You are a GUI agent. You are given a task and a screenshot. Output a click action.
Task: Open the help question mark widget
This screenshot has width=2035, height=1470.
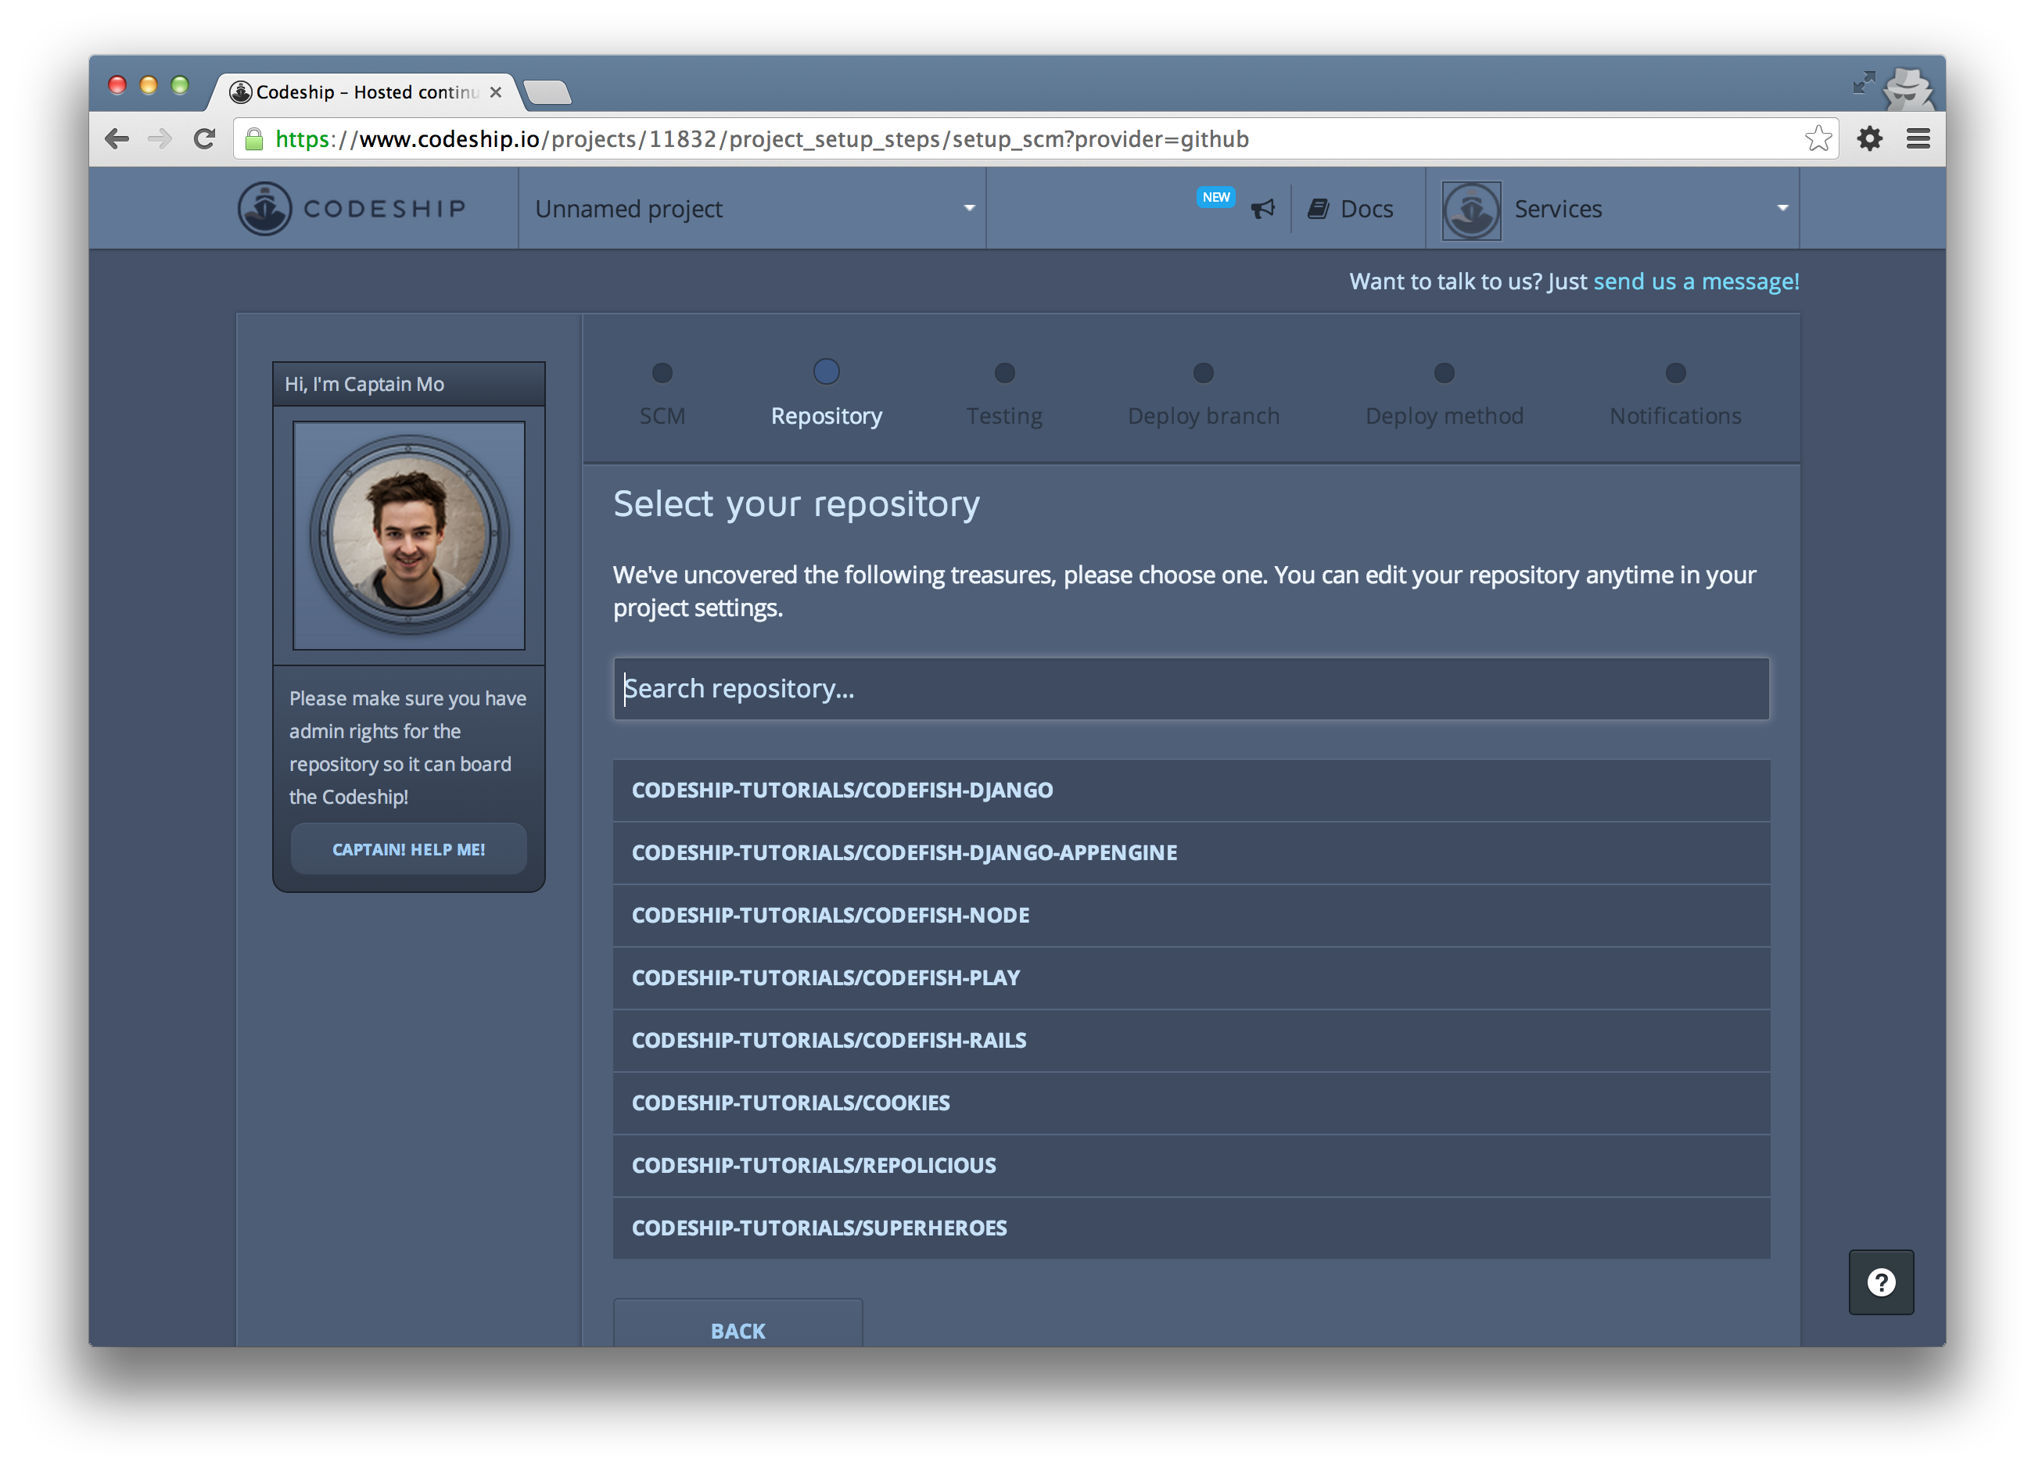(1881, 1282)
